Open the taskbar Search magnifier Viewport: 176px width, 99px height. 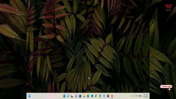pos(68,96)
